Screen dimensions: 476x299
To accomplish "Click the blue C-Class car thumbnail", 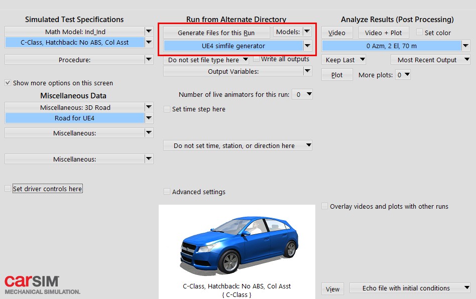I will point(237,246).
